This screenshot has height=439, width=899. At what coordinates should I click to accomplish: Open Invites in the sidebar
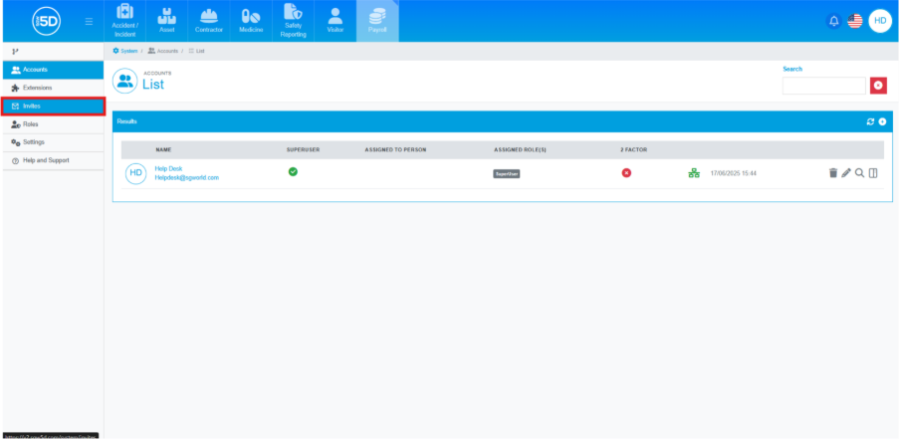click(x=53, y=107)
